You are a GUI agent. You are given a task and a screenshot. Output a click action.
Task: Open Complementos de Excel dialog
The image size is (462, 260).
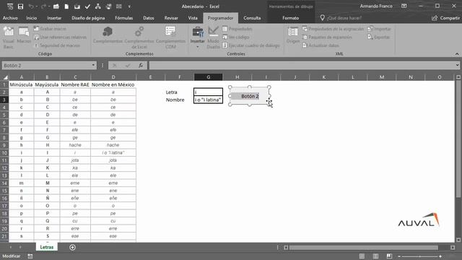[x=139, y=37]
